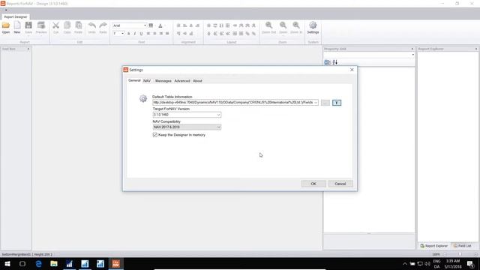Click the T button beside table URL
The height and width of the screenshot is (270, 480).
[x=337, y=103]
